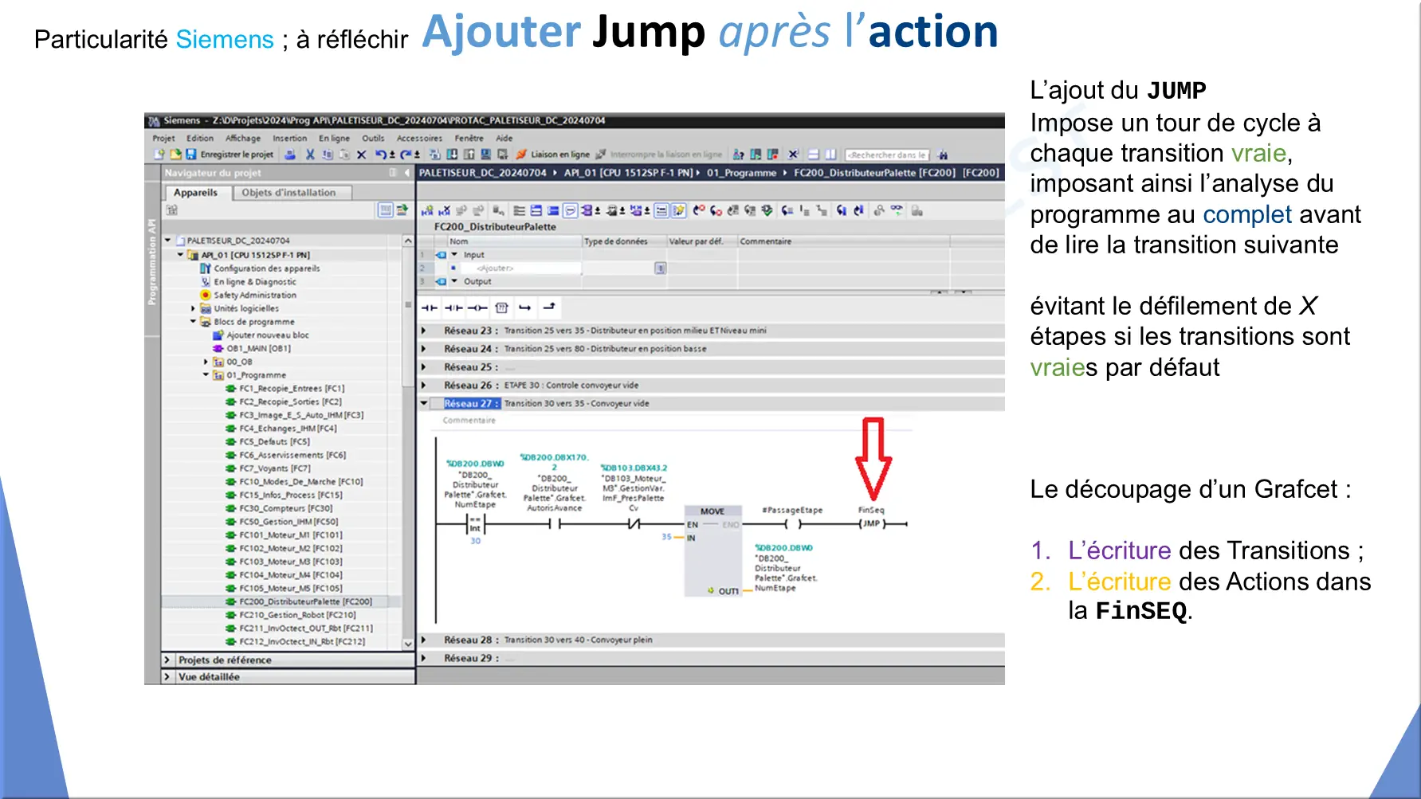Click the tree view icon under Appareils tab

(171, 210)
